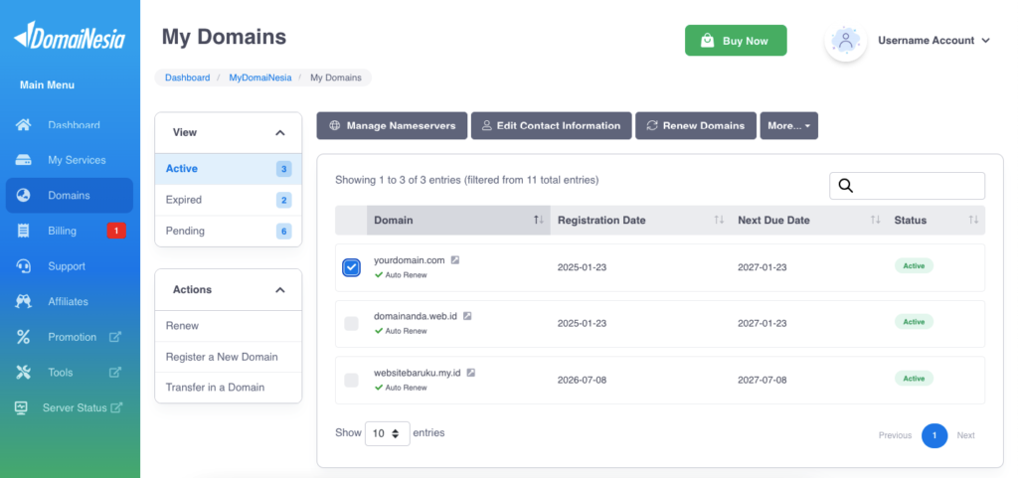Image resolution: width=1018 pixels, height=478 pixels.
Task: Click the green Buy Now button
Action: (x=736, y=40)
